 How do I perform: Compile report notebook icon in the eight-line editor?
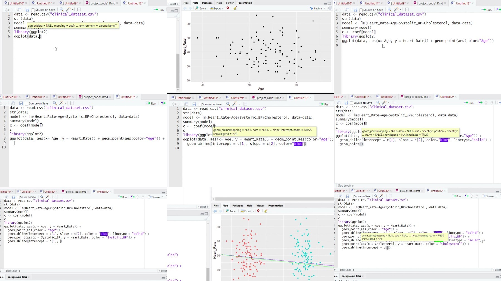407,10
